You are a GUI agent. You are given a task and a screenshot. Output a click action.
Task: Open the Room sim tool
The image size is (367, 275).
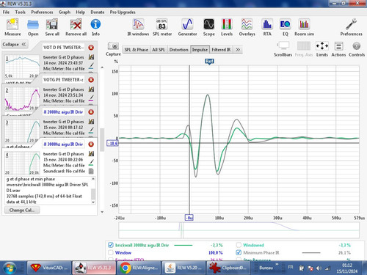tap(304, 27)
